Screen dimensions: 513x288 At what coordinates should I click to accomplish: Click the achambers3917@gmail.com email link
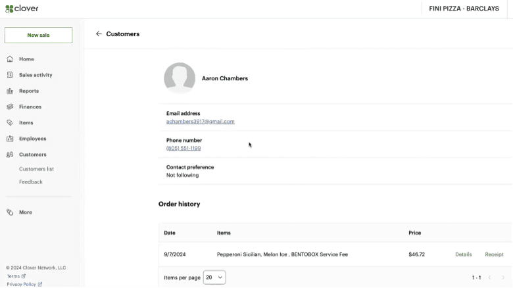click(x=200, y=122)
